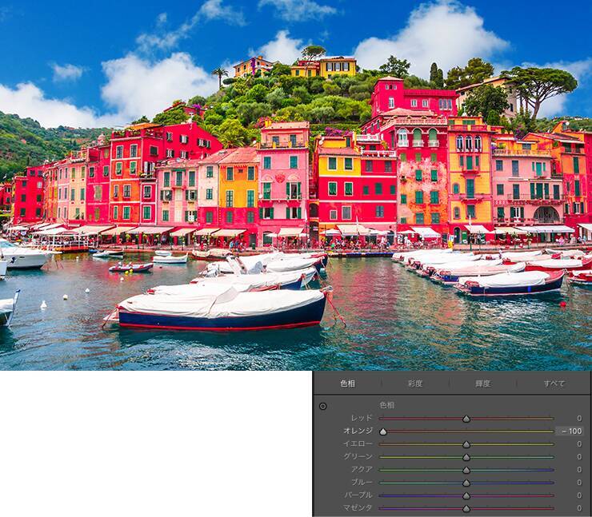The height and width of the screenshot is (517, 592).
Task: Click the harbor photo preview
Action: coord(296,184)
